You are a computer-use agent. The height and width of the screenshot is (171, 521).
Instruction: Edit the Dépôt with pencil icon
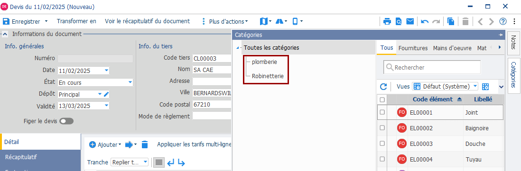click(x=106, y=94)
